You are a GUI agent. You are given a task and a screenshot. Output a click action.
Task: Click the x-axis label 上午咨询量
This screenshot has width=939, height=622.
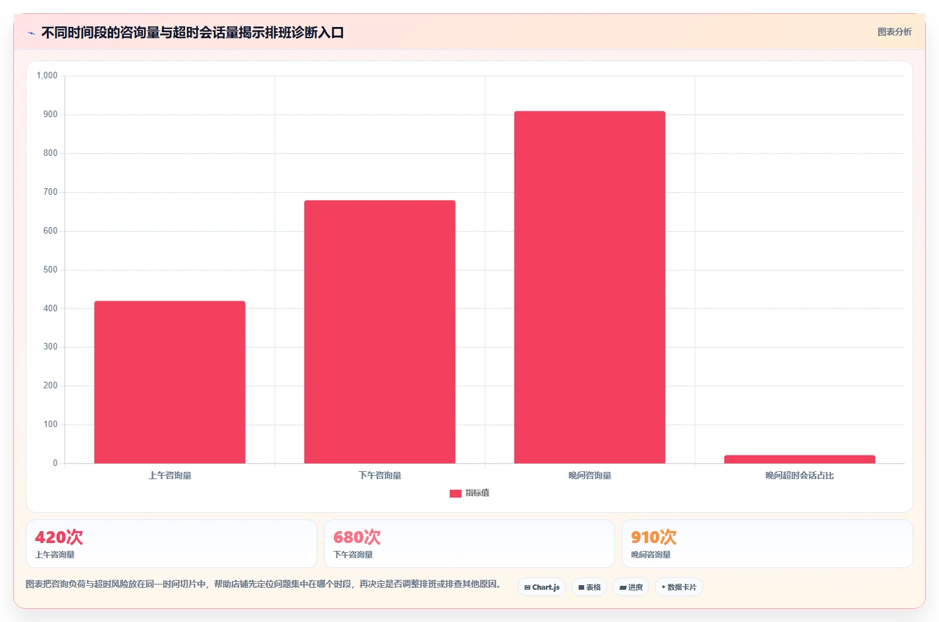click(x=170, y=475)
